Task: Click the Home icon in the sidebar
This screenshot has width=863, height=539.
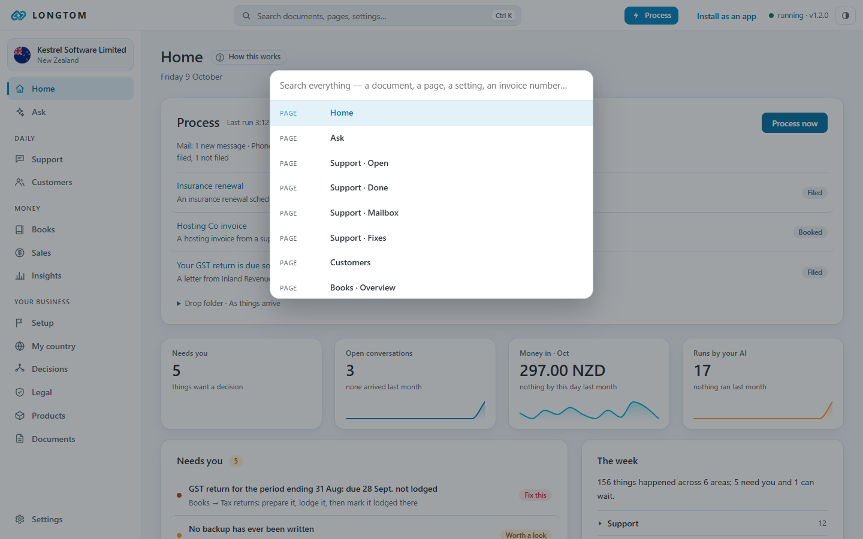Action: (20, 89)
